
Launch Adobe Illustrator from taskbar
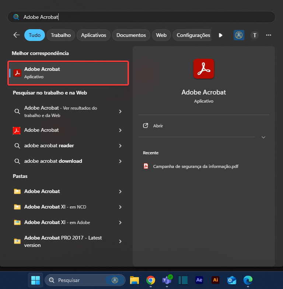216,280
